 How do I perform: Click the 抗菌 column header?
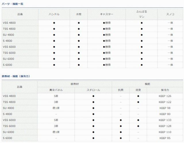pos(120,90)
